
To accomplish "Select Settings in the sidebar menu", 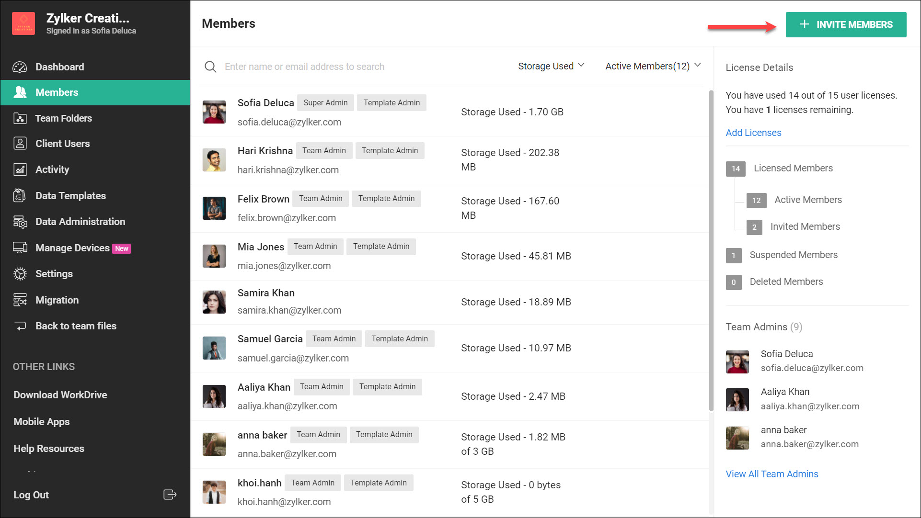I will pos(54,274).
